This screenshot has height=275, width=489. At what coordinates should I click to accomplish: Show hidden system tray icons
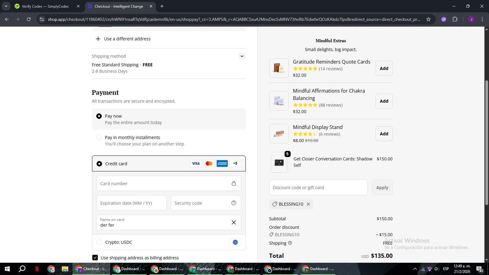pos(415,269)
